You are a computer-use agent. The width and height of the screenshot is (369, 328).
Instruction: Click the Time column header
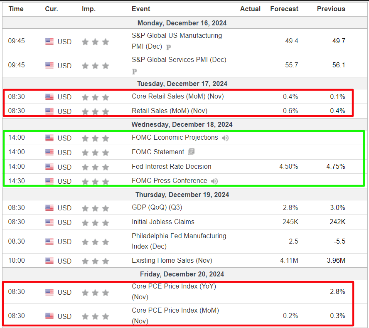(16, 9)
